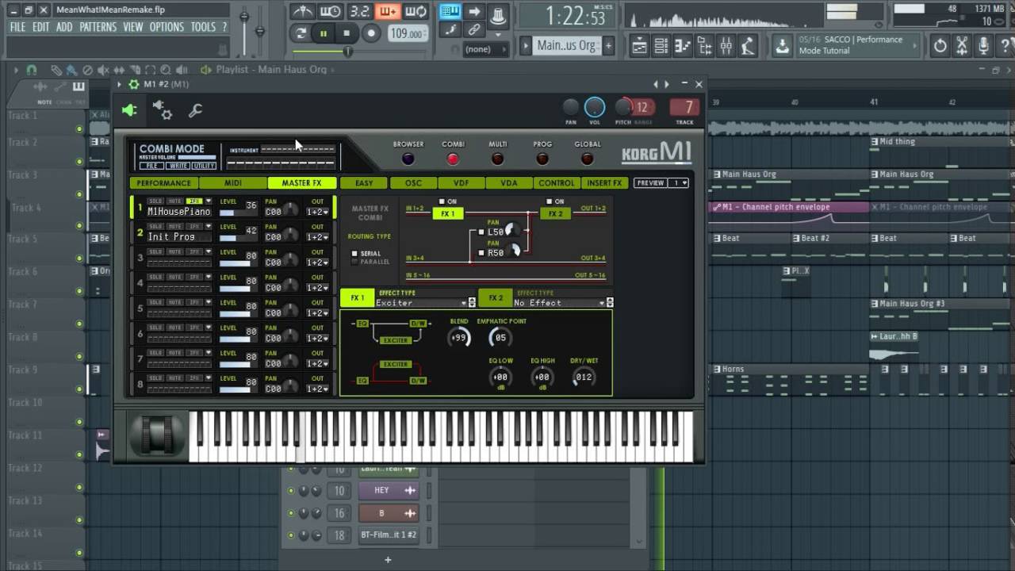Image resolution: width=1015 pixels, height=571 pixels.
Task: Click the record button
Action: 370,33
